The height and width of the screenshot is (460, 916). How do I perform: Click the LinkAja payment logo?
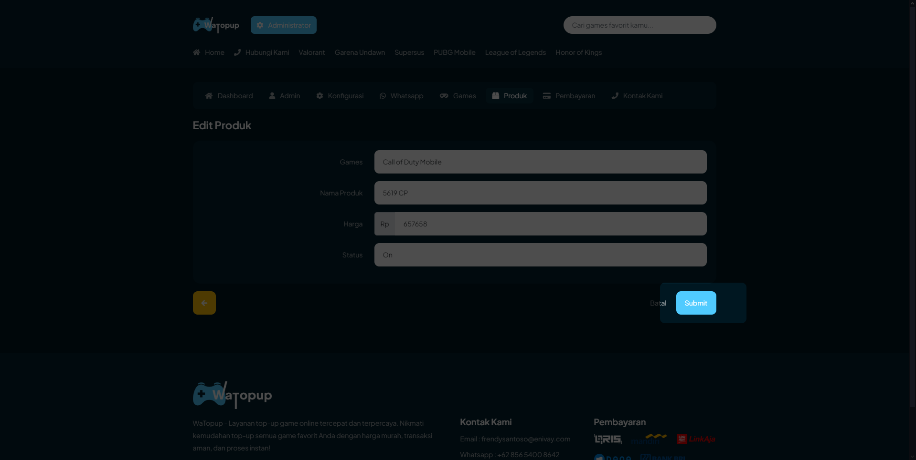[x=696, y=439]
